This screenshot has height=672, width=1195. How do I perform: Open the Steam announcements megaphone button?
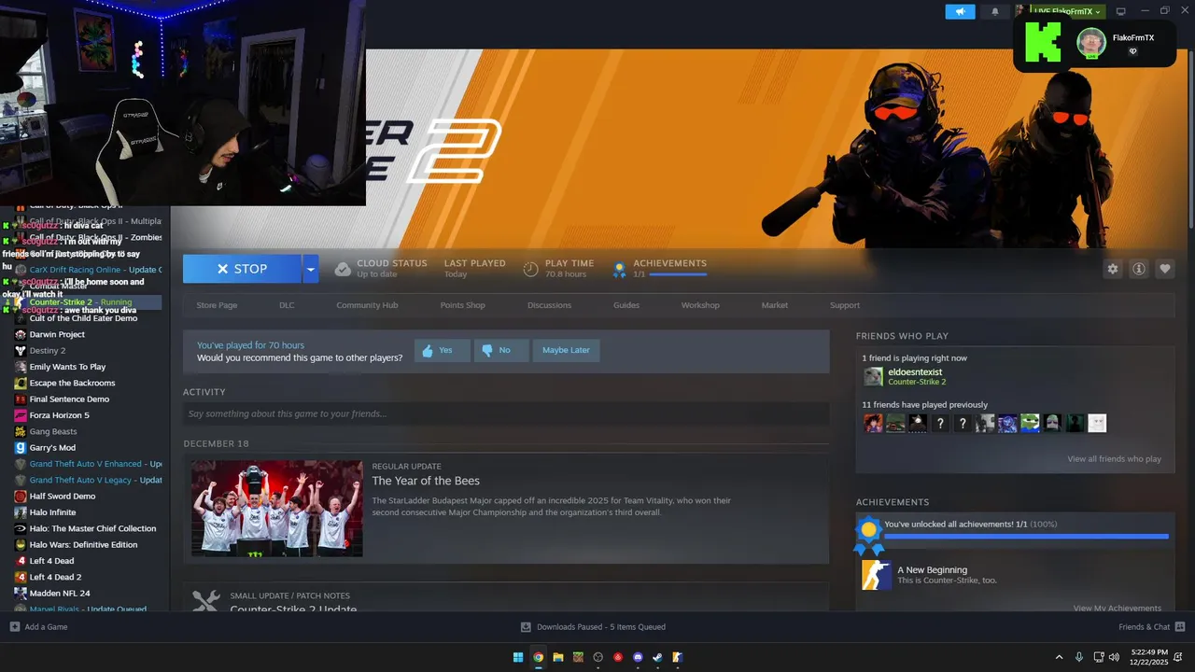coord(960,11)
